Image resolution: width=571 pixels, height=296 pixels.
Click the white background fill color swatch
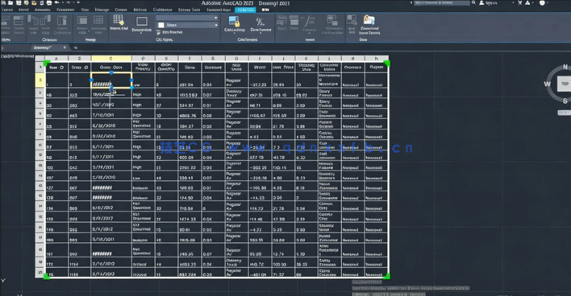(161, 25)
